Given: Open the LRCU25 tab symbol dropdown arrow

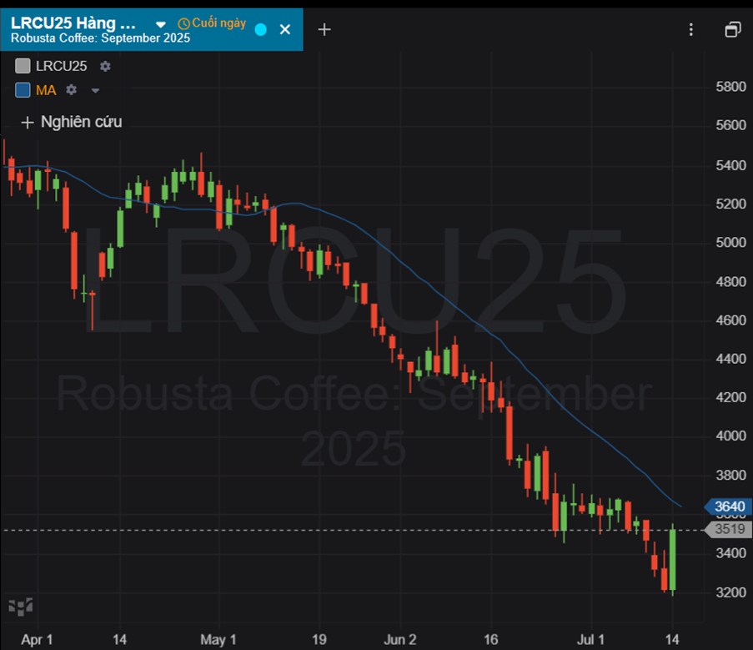Looking at the screenshot, I should pyautogui.click(x=161, y=24).
